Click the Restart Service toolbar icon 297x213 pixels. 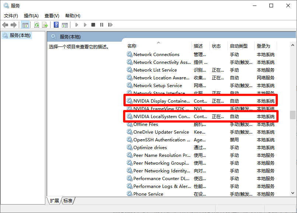[111, 25]
